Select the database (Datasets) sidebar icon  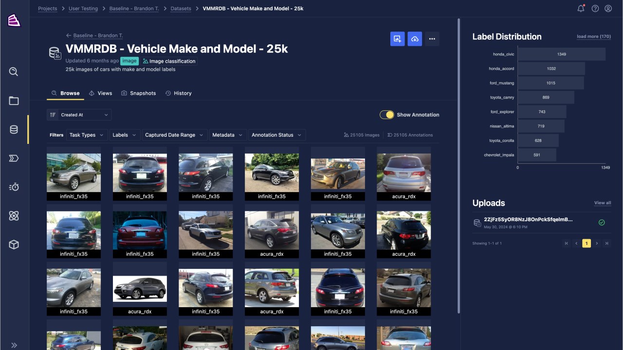pyautogui.click(x=14, y=129)
